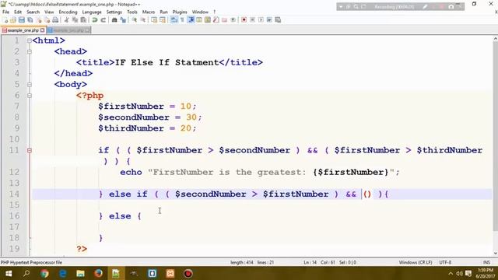The image size is (498, 280).
Task: Click the pencil annotate icon in the recorder bar
Action: click(x=425, y=7)
